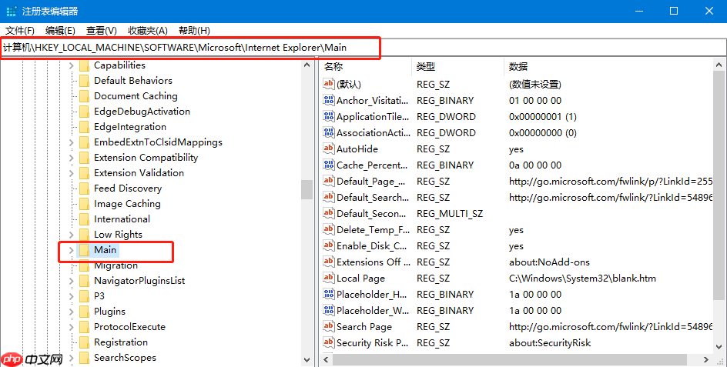Click the DWORD icon of AssociationActi...
The image size is (727, 367).
(x=329, y=132)
